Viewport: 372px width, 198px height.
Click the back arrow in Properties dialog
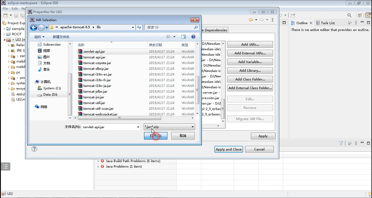point(251,20)
